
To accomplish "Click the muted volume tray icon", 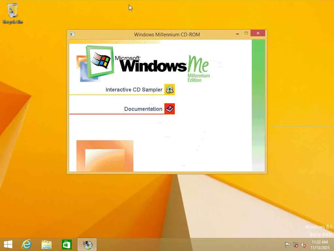I will (x=303, y=245).
